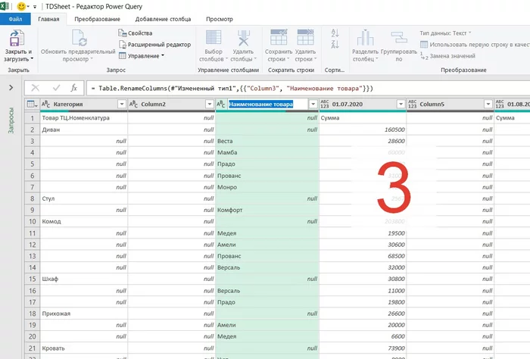Click the Excel icon in title bar
Viewport: 530px width, 359px height.
pyautogui.click(x=5, y=6)
